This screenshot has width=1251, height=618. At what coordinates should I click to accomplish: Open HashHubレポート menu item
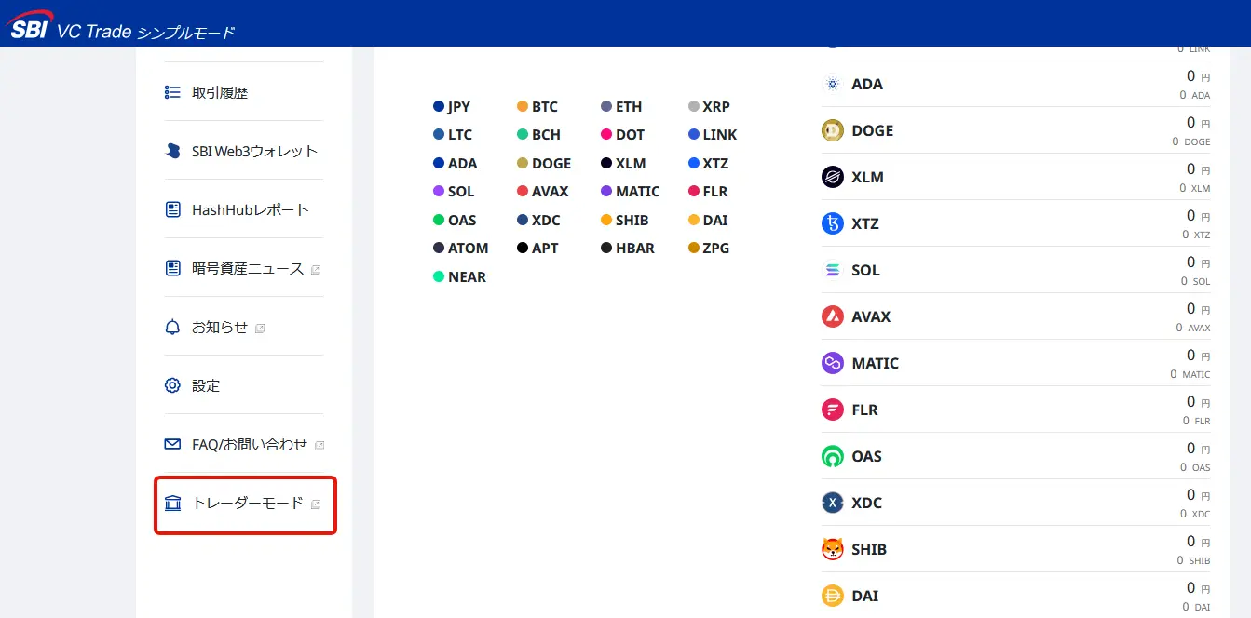[244, 209]
